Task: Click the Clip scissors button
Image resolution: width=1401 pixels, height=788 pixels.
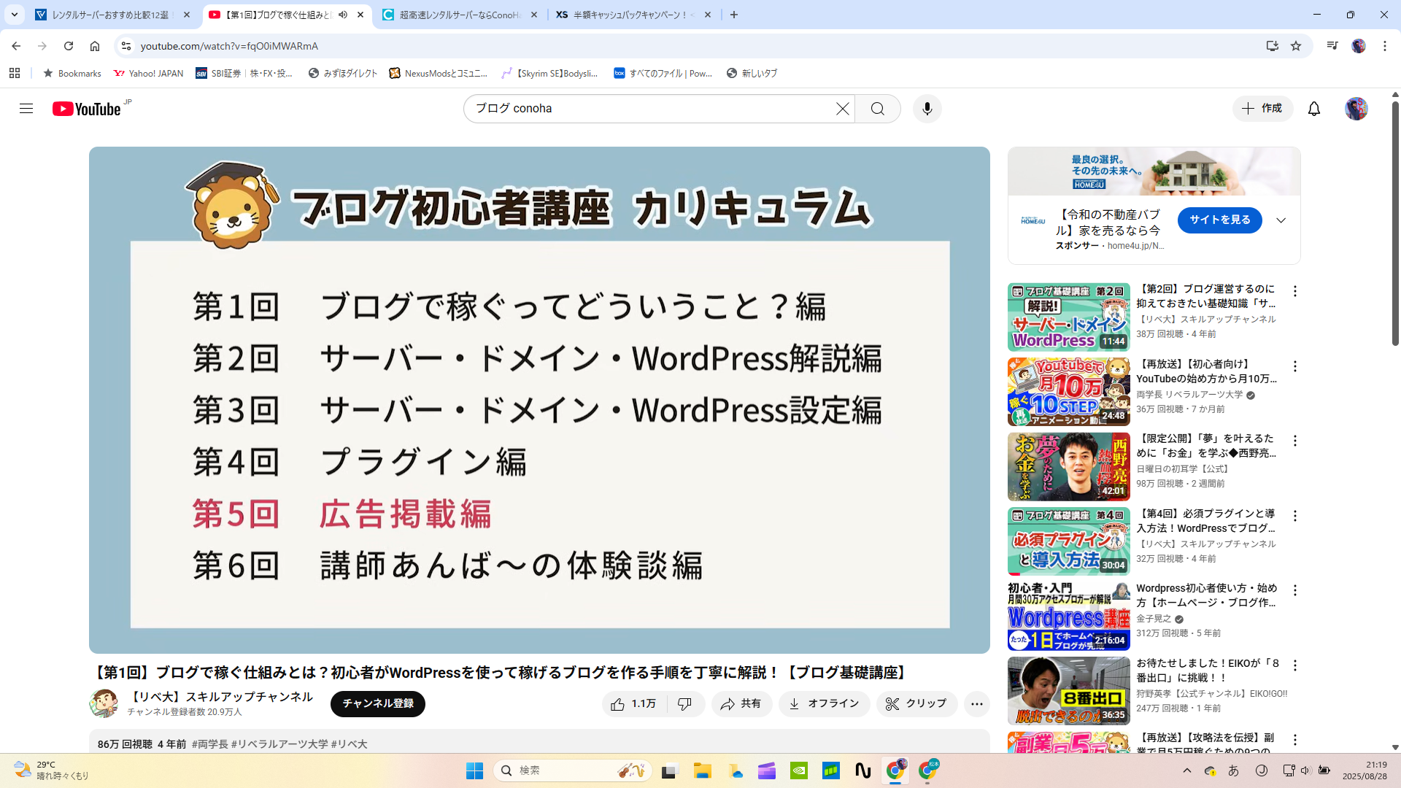Action: click(x=916, y=703)
